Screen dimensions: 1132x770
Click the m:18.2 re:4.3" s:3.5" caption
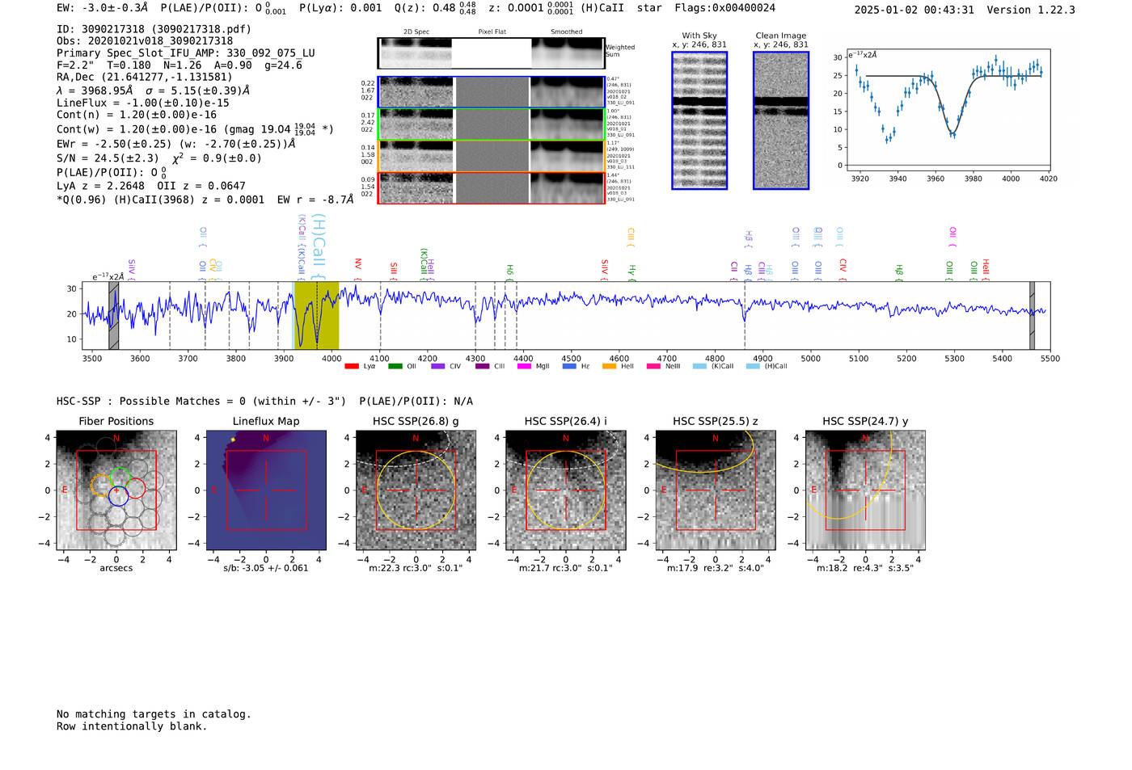pos(865,568)
